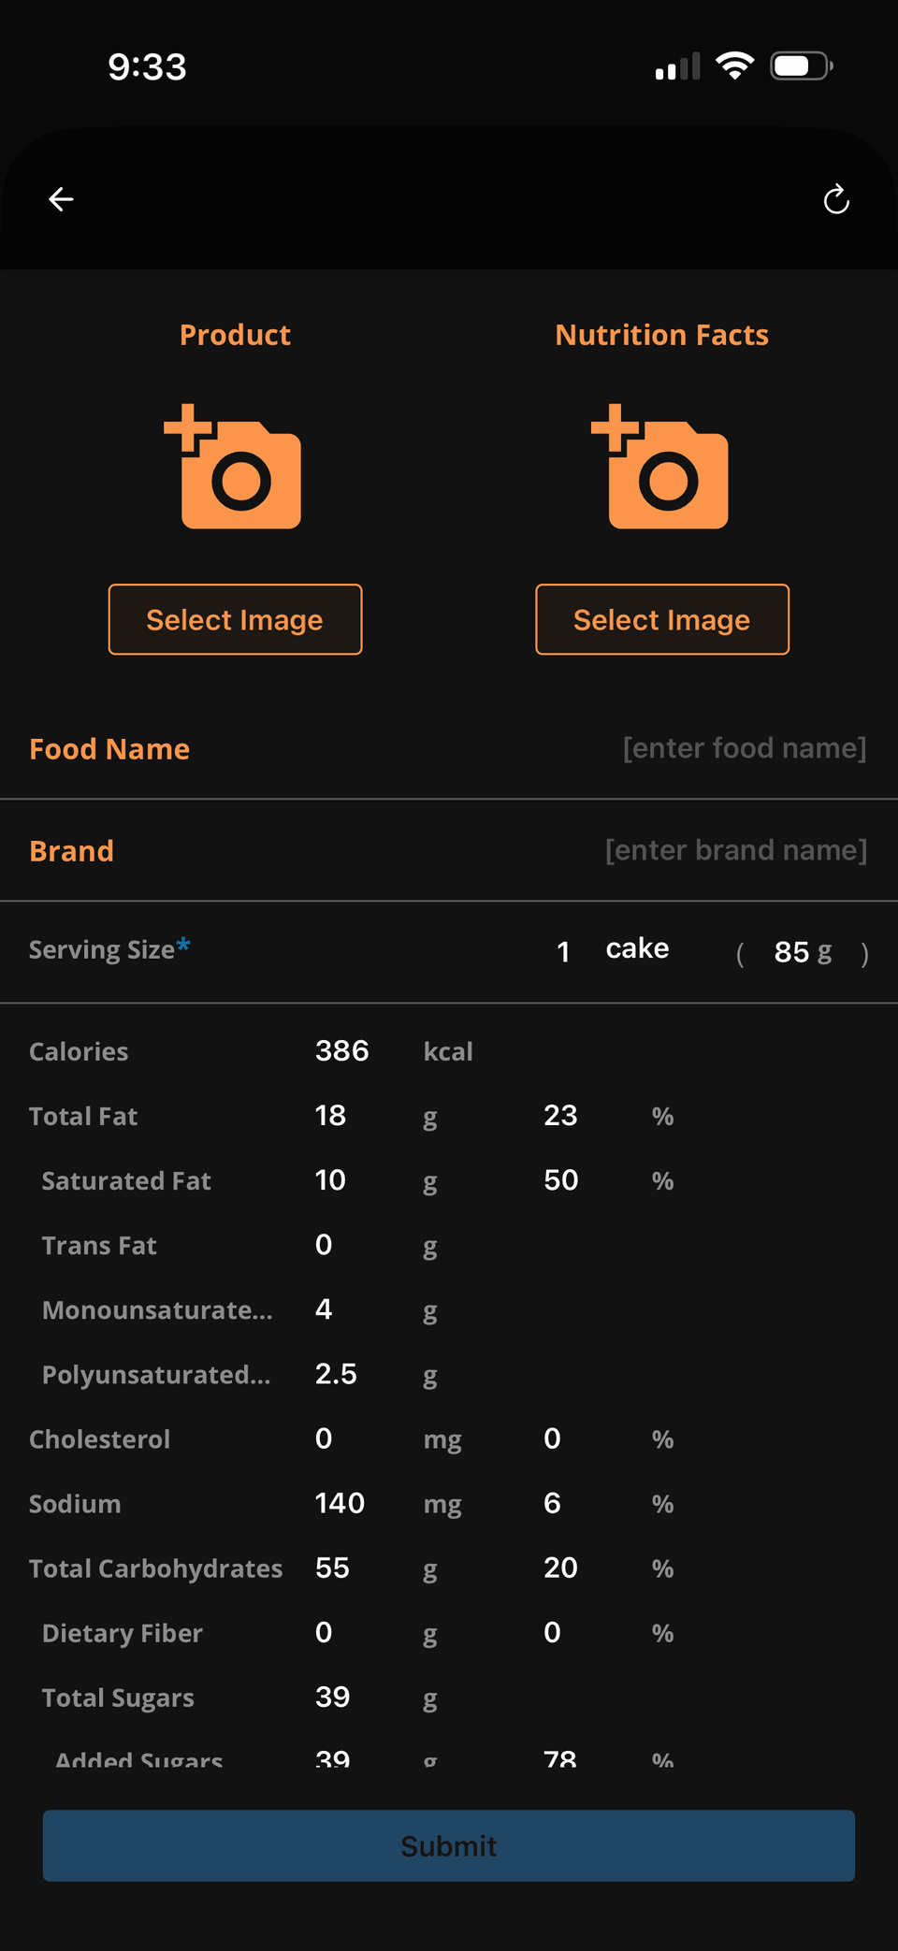This screenshot has height=1951, width=898.
Task: Edit the Sodium value 140
Action: (340, 1504)
